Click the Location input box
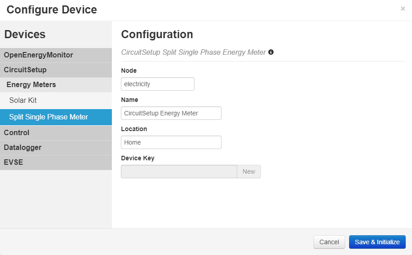 tap(171, 142)
